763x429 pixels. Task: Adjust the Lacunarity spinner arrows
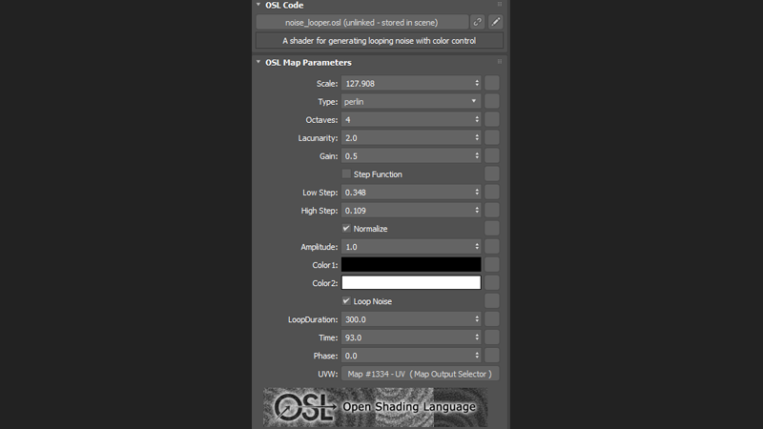(x=477, y=138)
